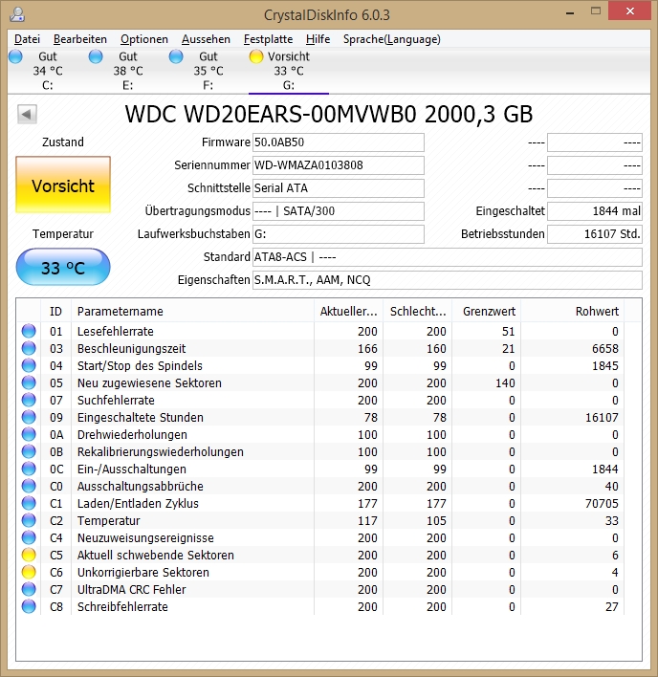This screenshot has width=658, height=677.
Task: Select the Aktuell schwebende Sektoren parameter name
Action: (156, 555)
